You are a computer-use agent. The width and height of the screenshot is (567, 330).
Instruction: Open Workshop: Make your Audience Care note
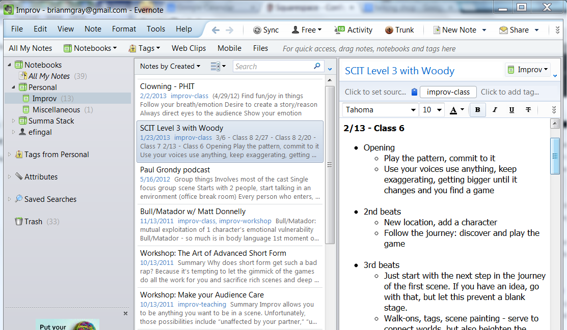(230, 308)
